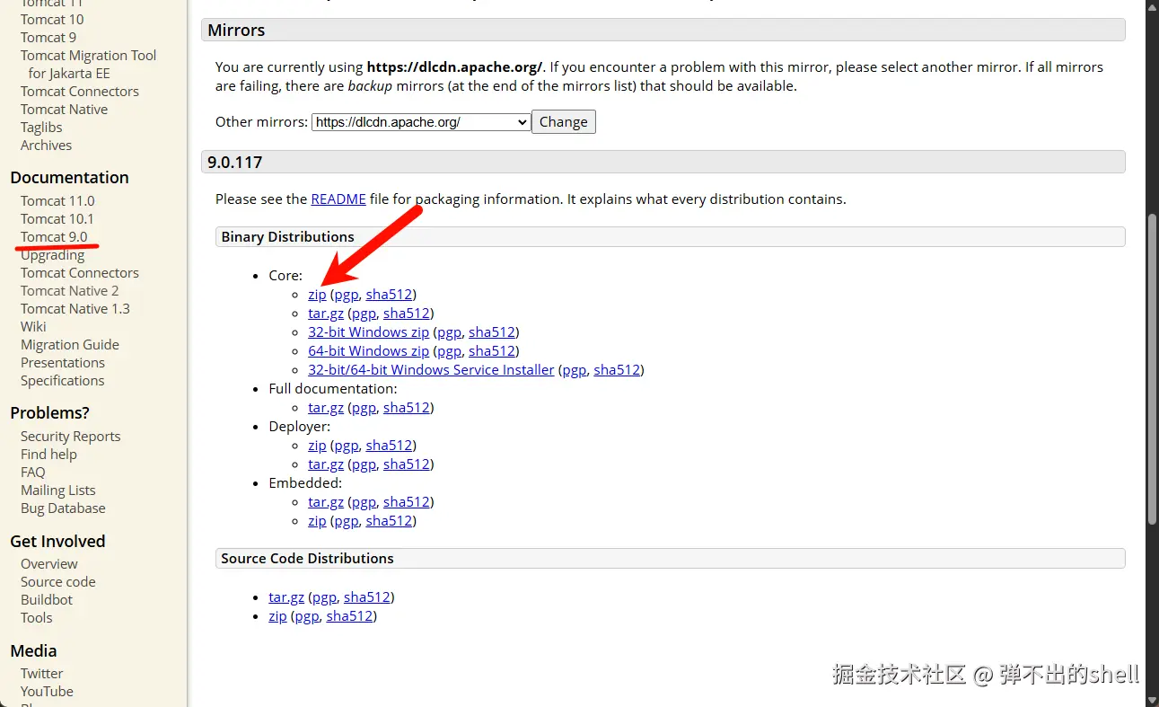This screenshot has width=1159, height=707.
Task: Open the Twitter media link
Action: point(42,673)
